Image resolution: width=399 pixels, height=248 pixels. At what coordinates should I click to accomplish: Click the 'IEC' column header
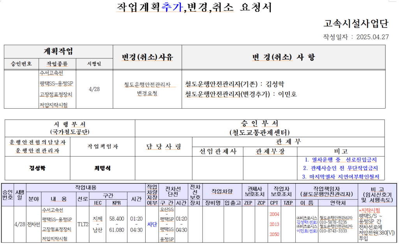pos(98,203)
